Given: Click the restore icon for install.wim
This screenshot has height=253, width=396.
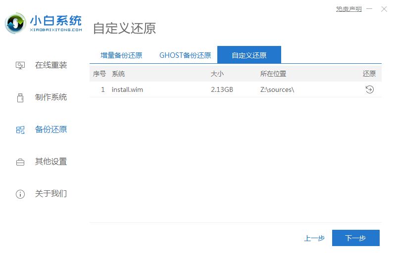Looking at the screenshot, I should (369, 89).
